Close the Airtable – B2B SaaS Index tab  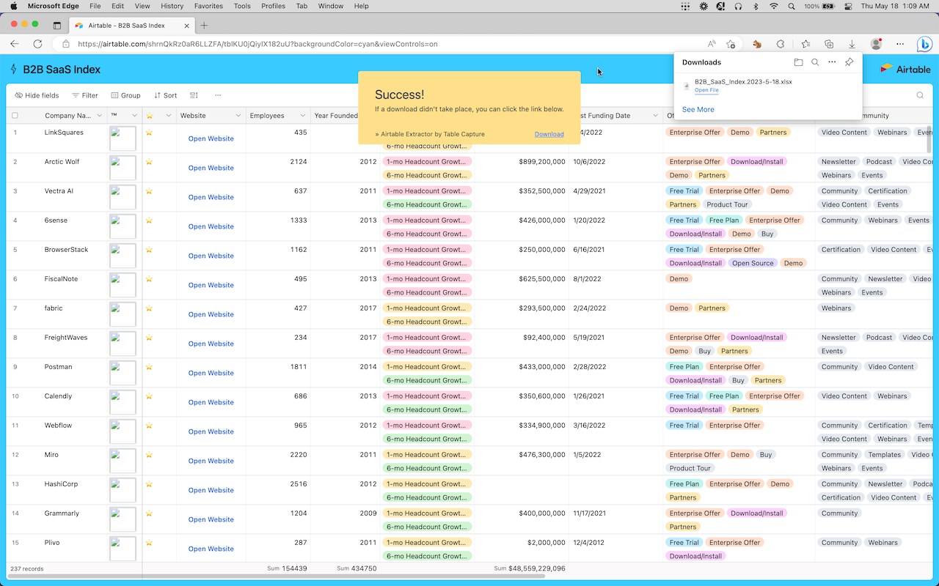[187, 26]
